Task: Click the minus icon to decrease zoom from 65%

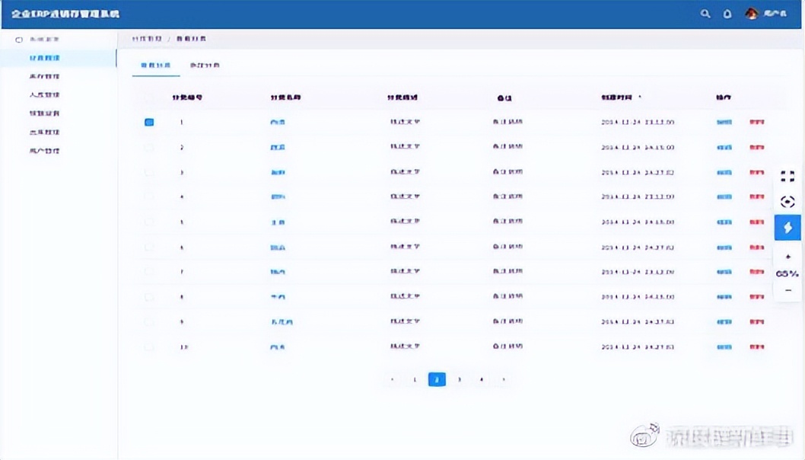Action: pyautogui.click(x=787, y=290)
